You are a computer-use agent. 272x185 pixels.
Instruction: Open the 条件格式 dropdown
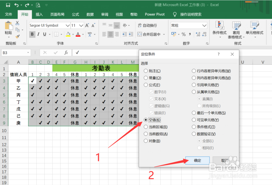pos(220,29)
